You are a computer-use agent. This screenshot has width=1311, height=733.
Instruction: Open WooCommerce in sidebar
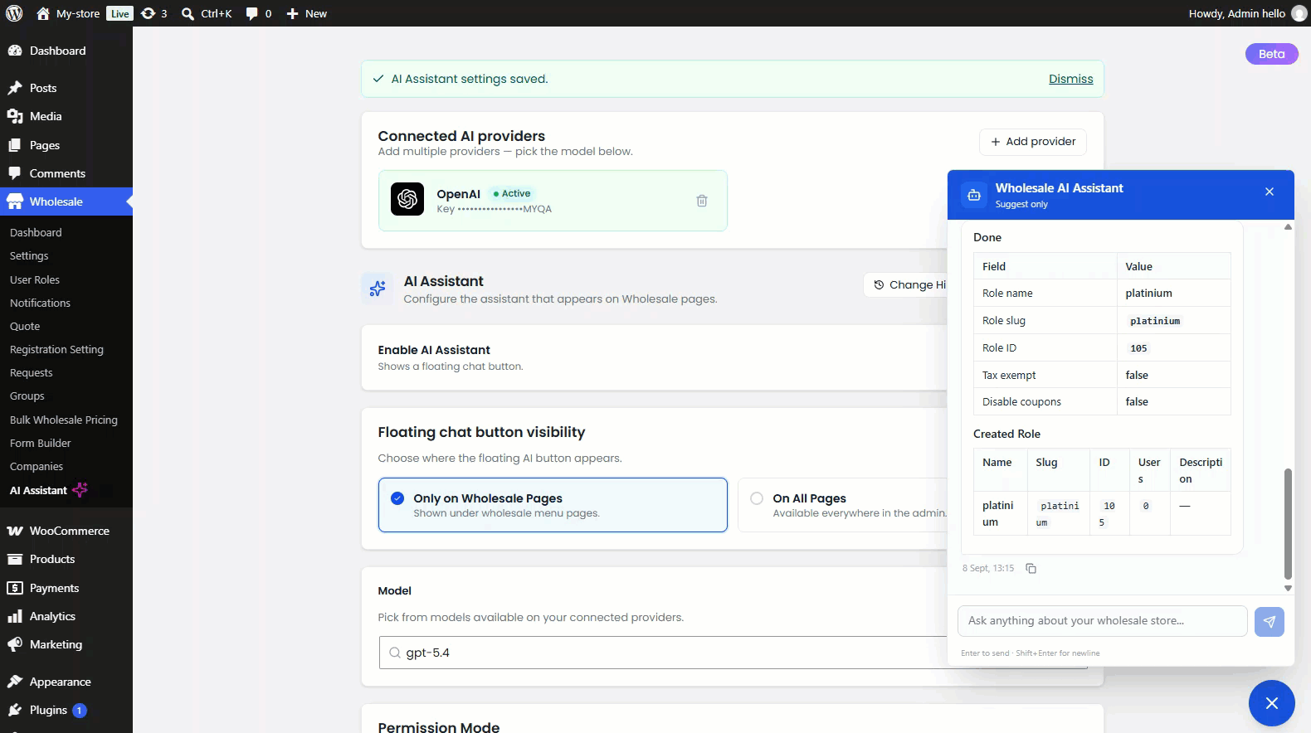coord(66,531)
